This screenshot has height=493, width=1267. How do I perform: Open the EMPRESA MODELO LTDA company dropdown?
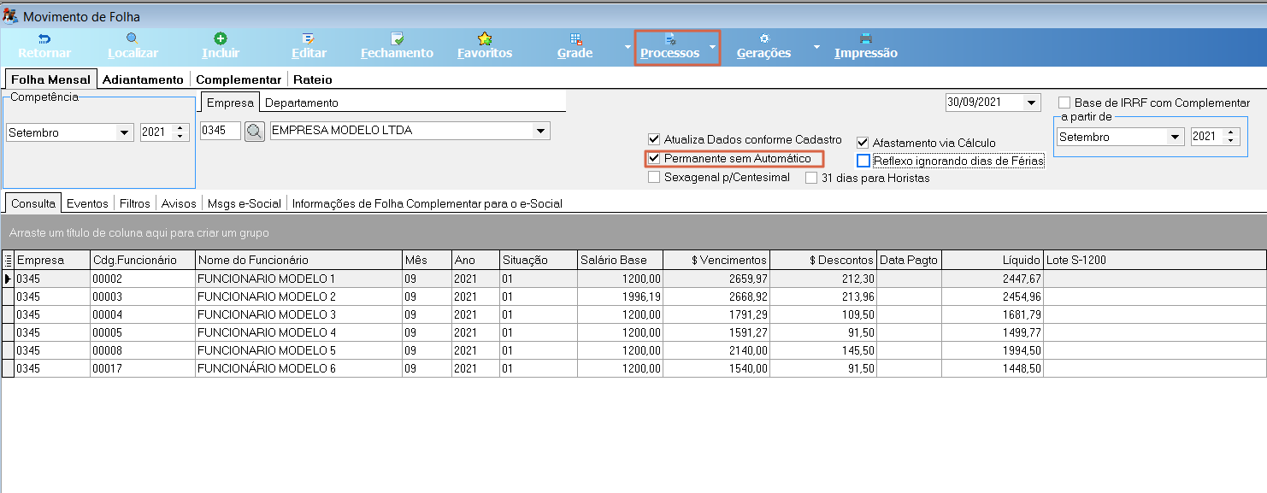540,131
